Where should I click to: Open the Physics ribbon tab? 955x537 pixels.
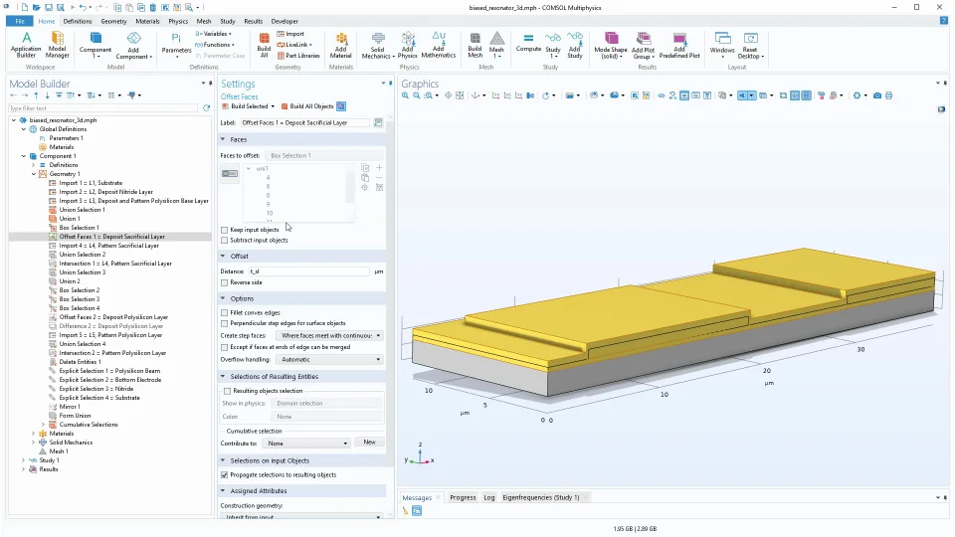click(x=178, y=21)
